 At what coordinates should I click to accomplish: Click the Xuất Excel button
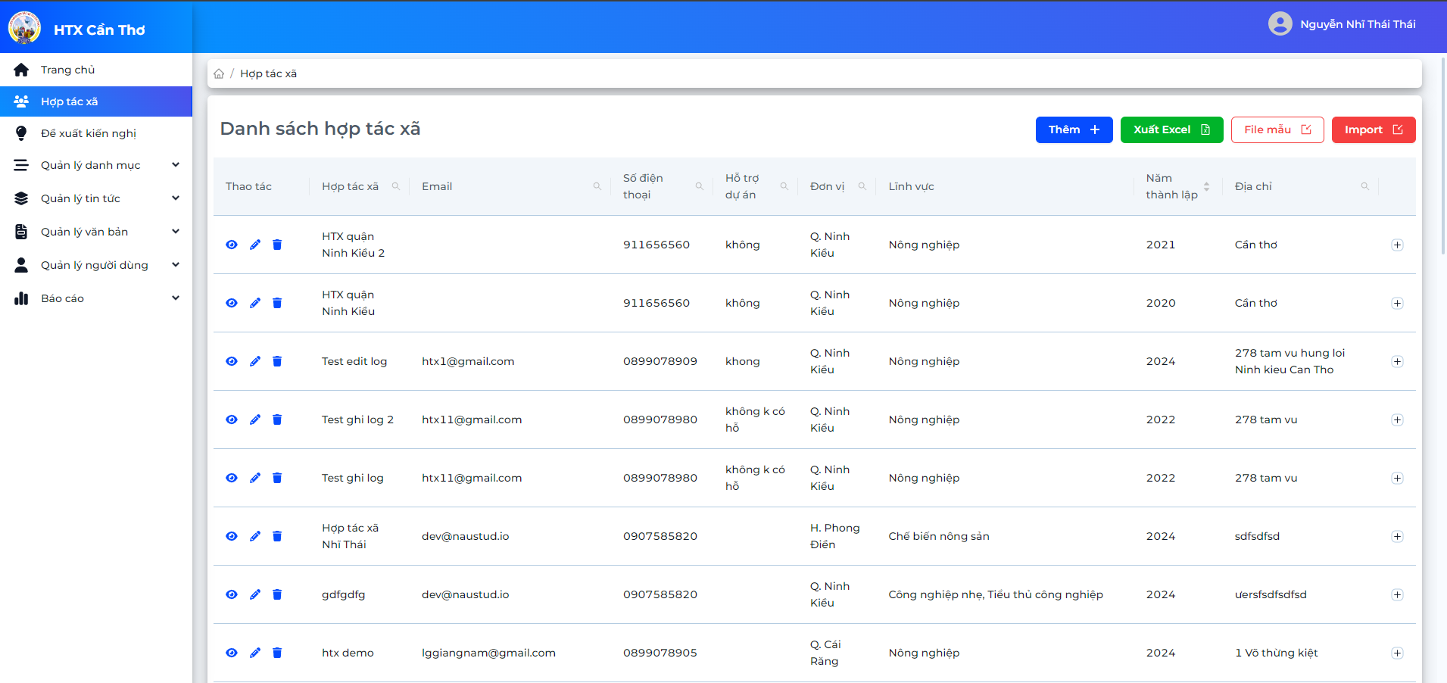tap(1171, 129)
